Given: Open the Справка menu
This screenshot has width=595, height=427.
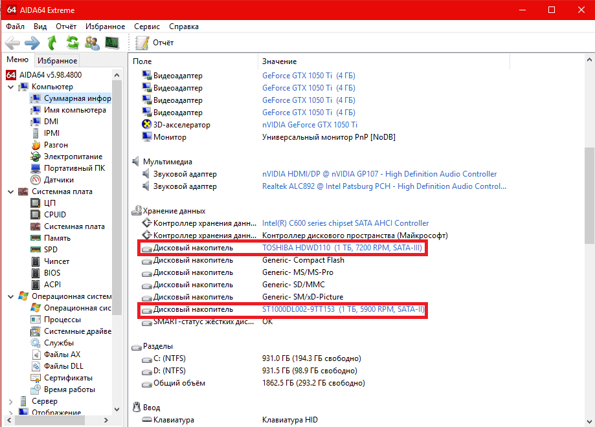Looking at the screenshot, I should click(x=184, y=27).
